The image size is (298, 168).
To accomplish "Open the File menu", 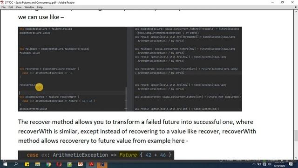I will tap(3, 7).
